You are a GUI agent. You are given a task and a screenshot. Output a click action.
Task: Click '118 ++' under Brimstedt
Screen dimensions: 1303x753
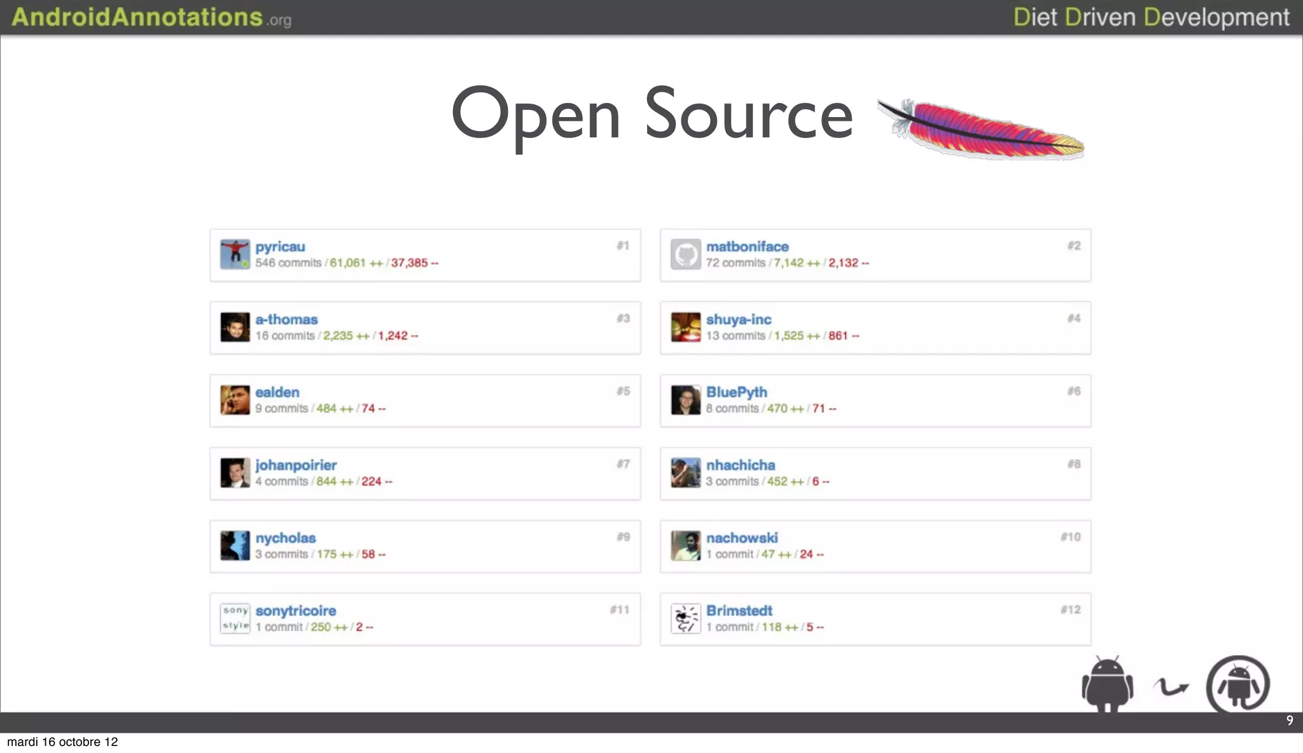coord(779,627)
